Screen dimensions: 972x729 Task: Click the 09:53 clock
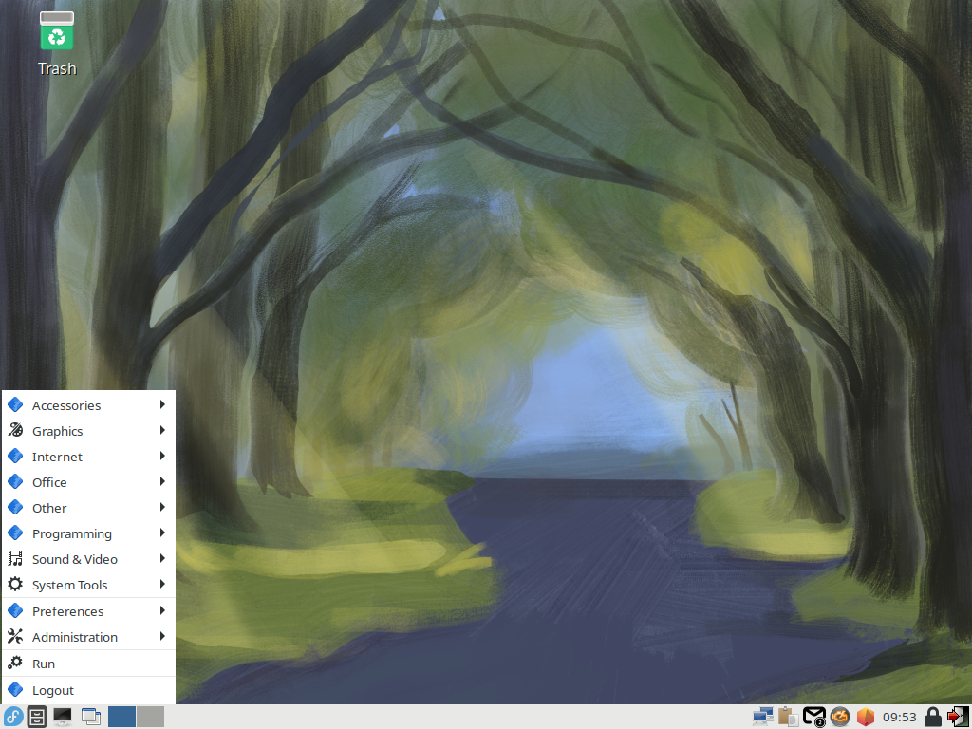900,718
